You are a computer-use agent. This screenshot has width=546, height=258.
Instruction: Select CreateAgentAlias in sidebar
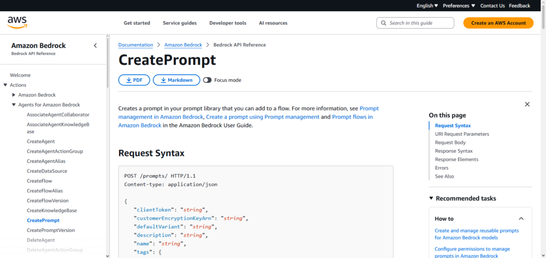coord(46,161)
